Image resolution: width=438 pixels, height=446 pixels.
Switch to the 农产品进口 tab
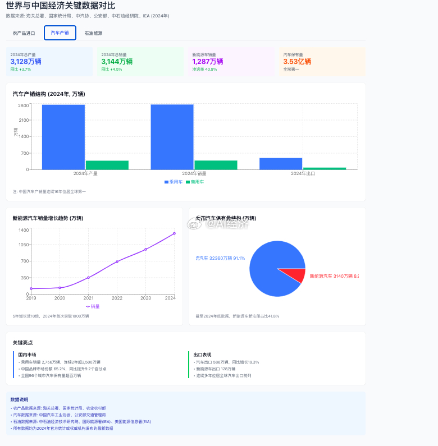pos(24,33)
